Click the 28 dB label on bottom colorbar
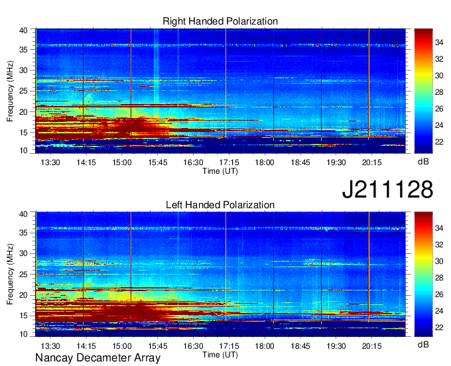This screenshot has width=451, height=366. 439,278
